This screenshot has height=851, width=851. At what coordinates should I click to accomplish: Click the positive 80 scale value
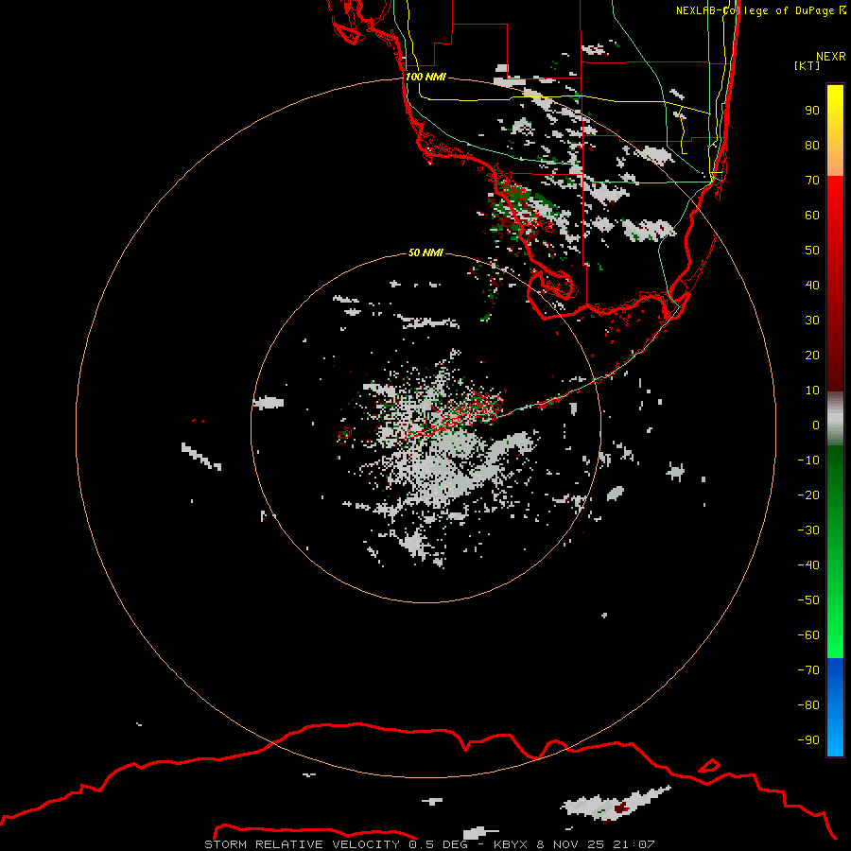[812, 146]
